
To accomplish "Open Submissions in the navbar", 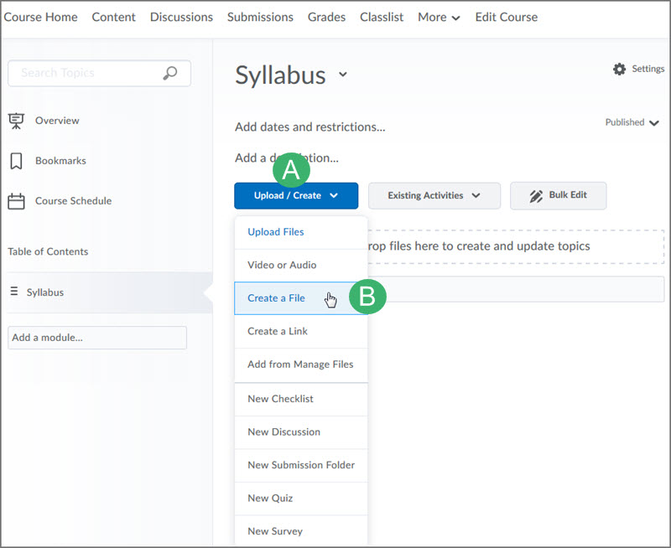I will click(260, 17).
